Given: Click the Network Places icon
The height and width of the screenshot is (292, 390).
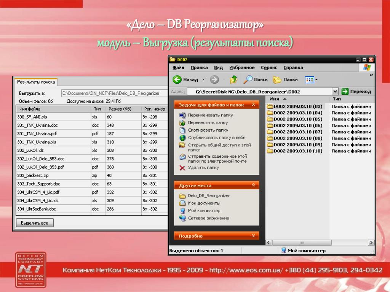Looking at the screenshot, I should 182,218.
